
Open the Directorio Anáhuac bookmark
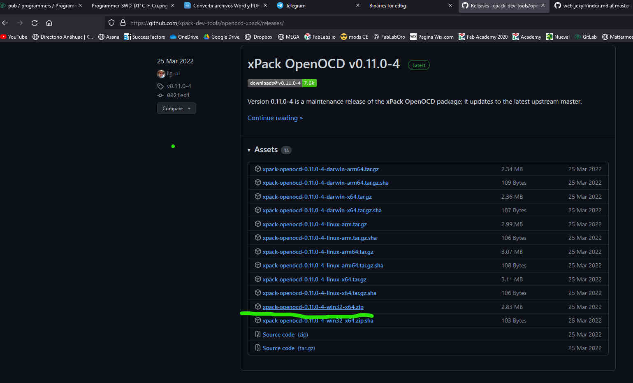[x=63, y=37]
